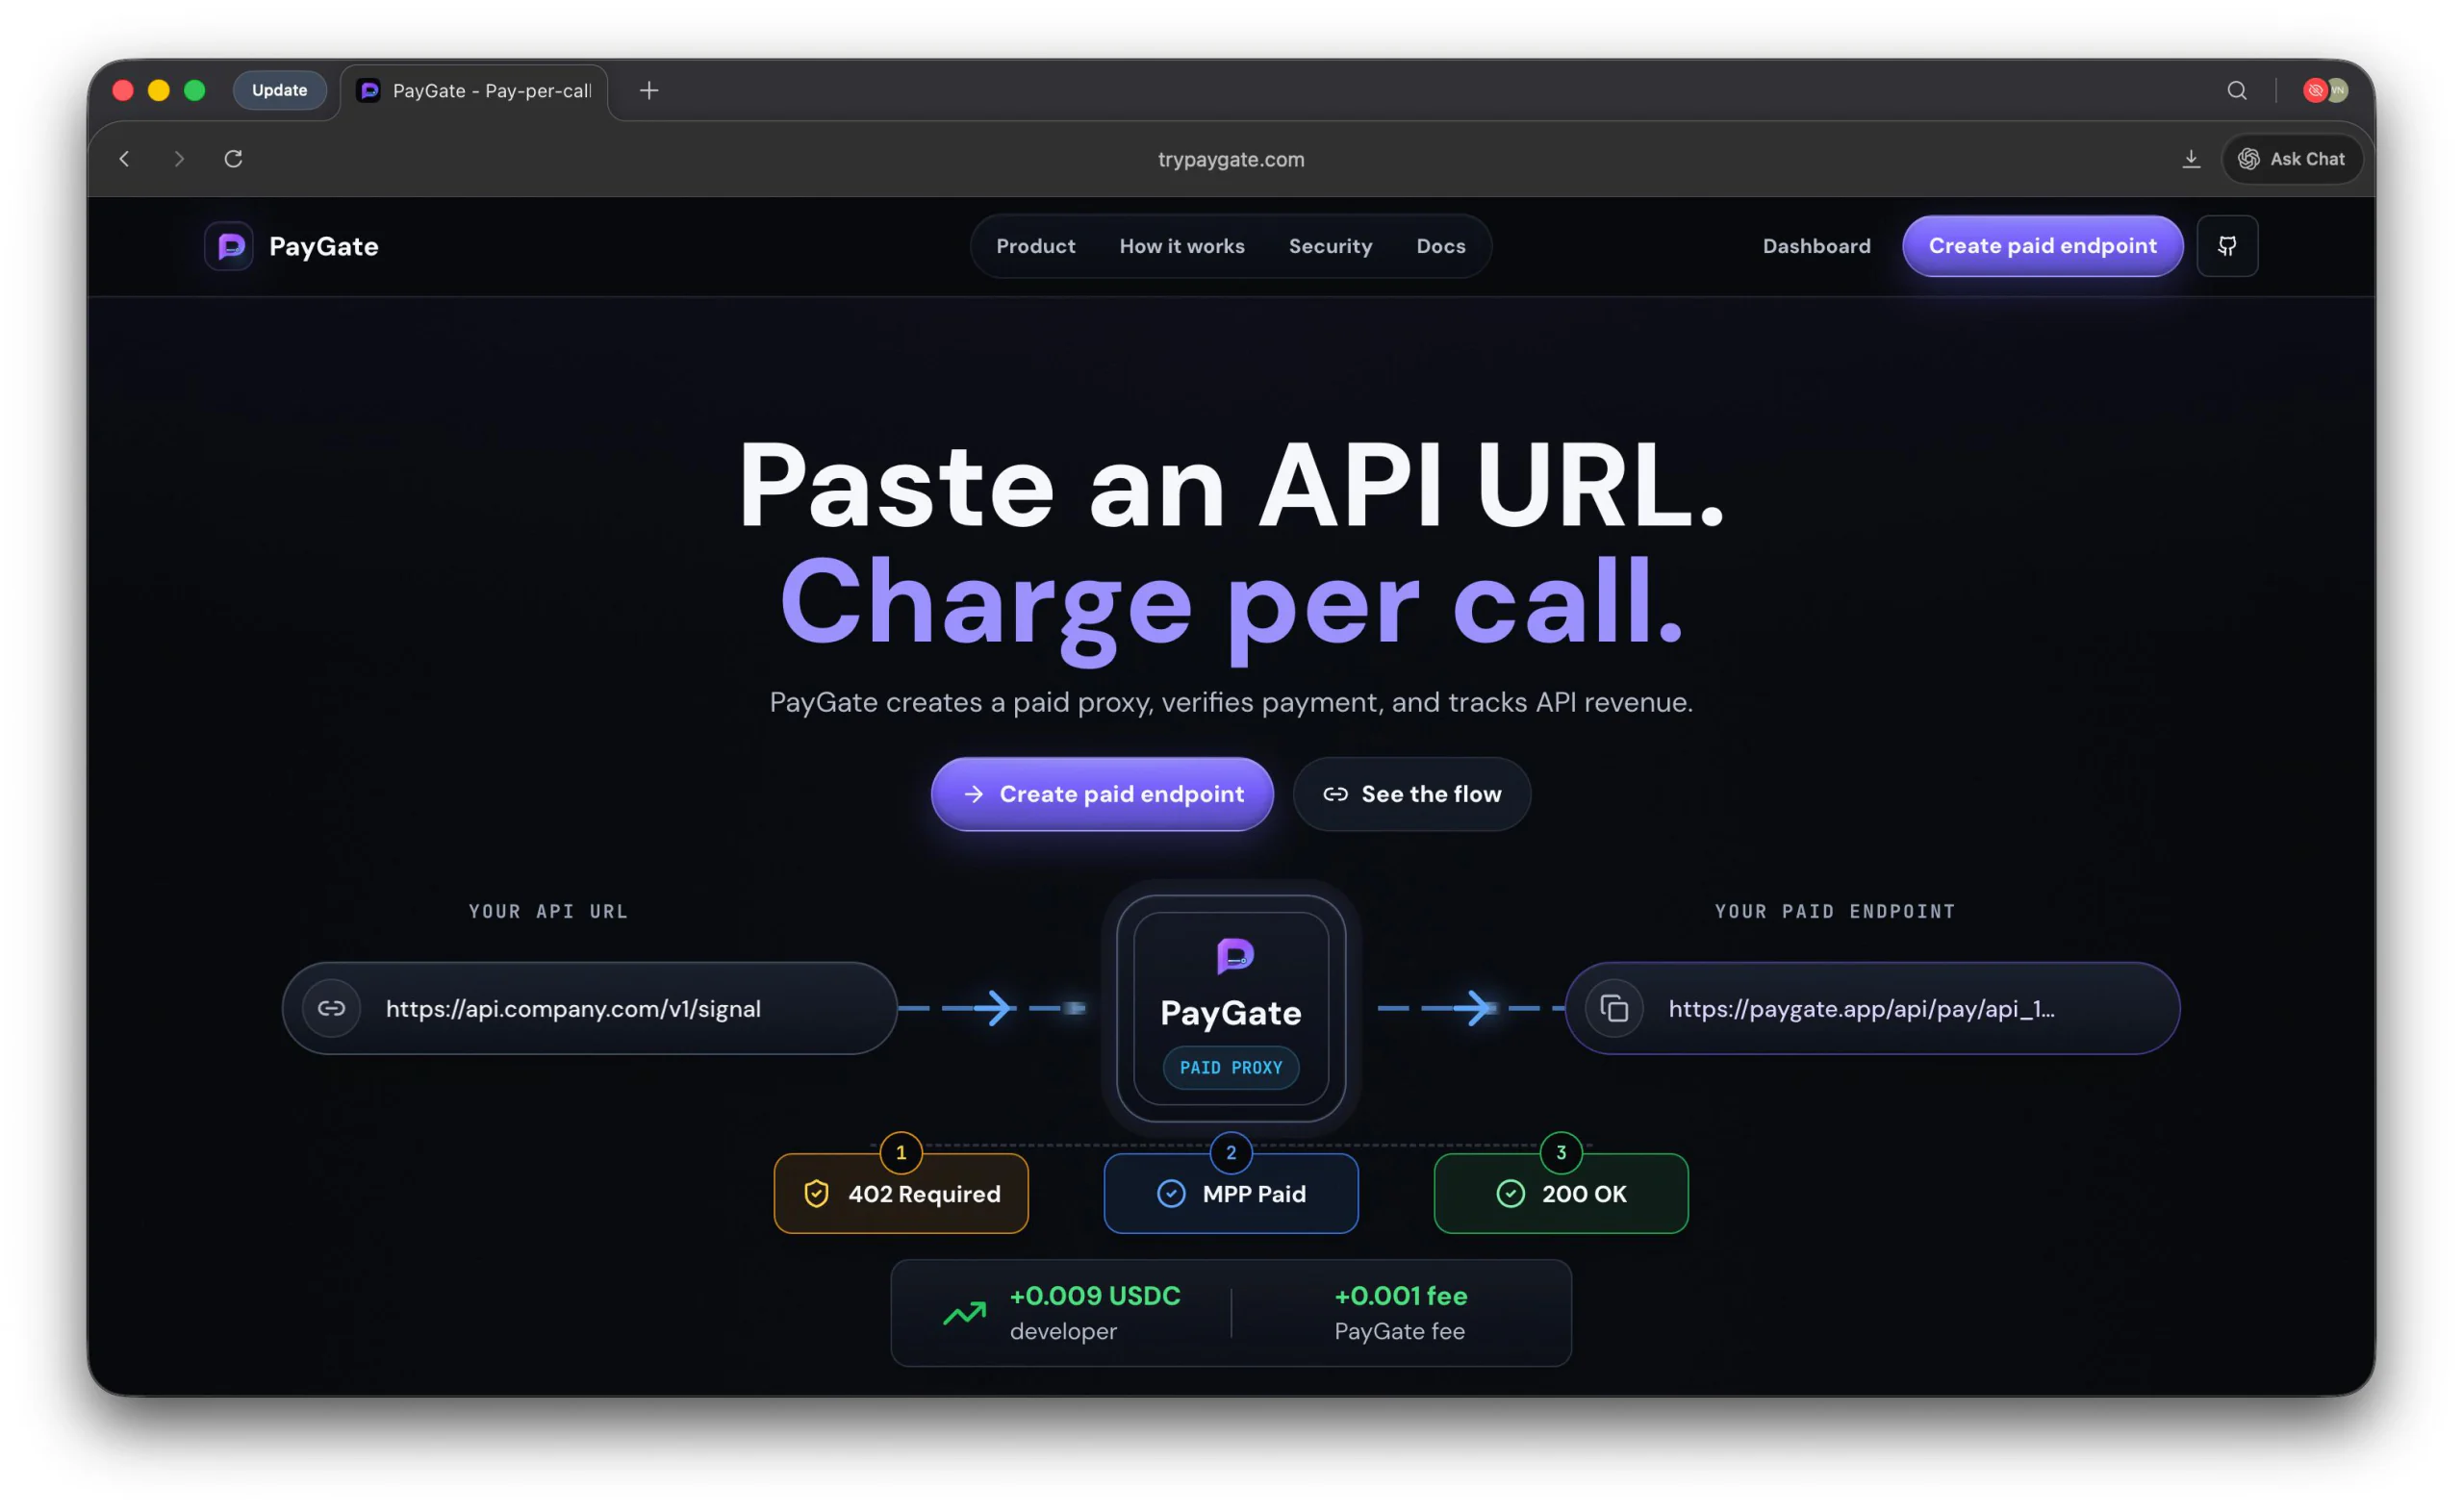
Task: Click the Update button in title bar
Action: (279, 90)
